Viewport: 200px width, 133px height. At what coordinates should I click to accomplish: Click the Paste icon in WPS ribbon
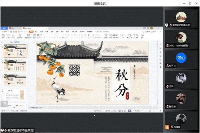[4, 35]
